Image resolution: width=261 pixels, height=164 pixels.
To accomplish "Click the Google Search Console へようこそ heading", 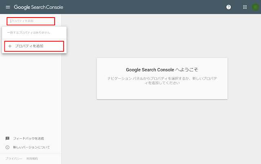I will pyautogui.click(x=162, y=70).
